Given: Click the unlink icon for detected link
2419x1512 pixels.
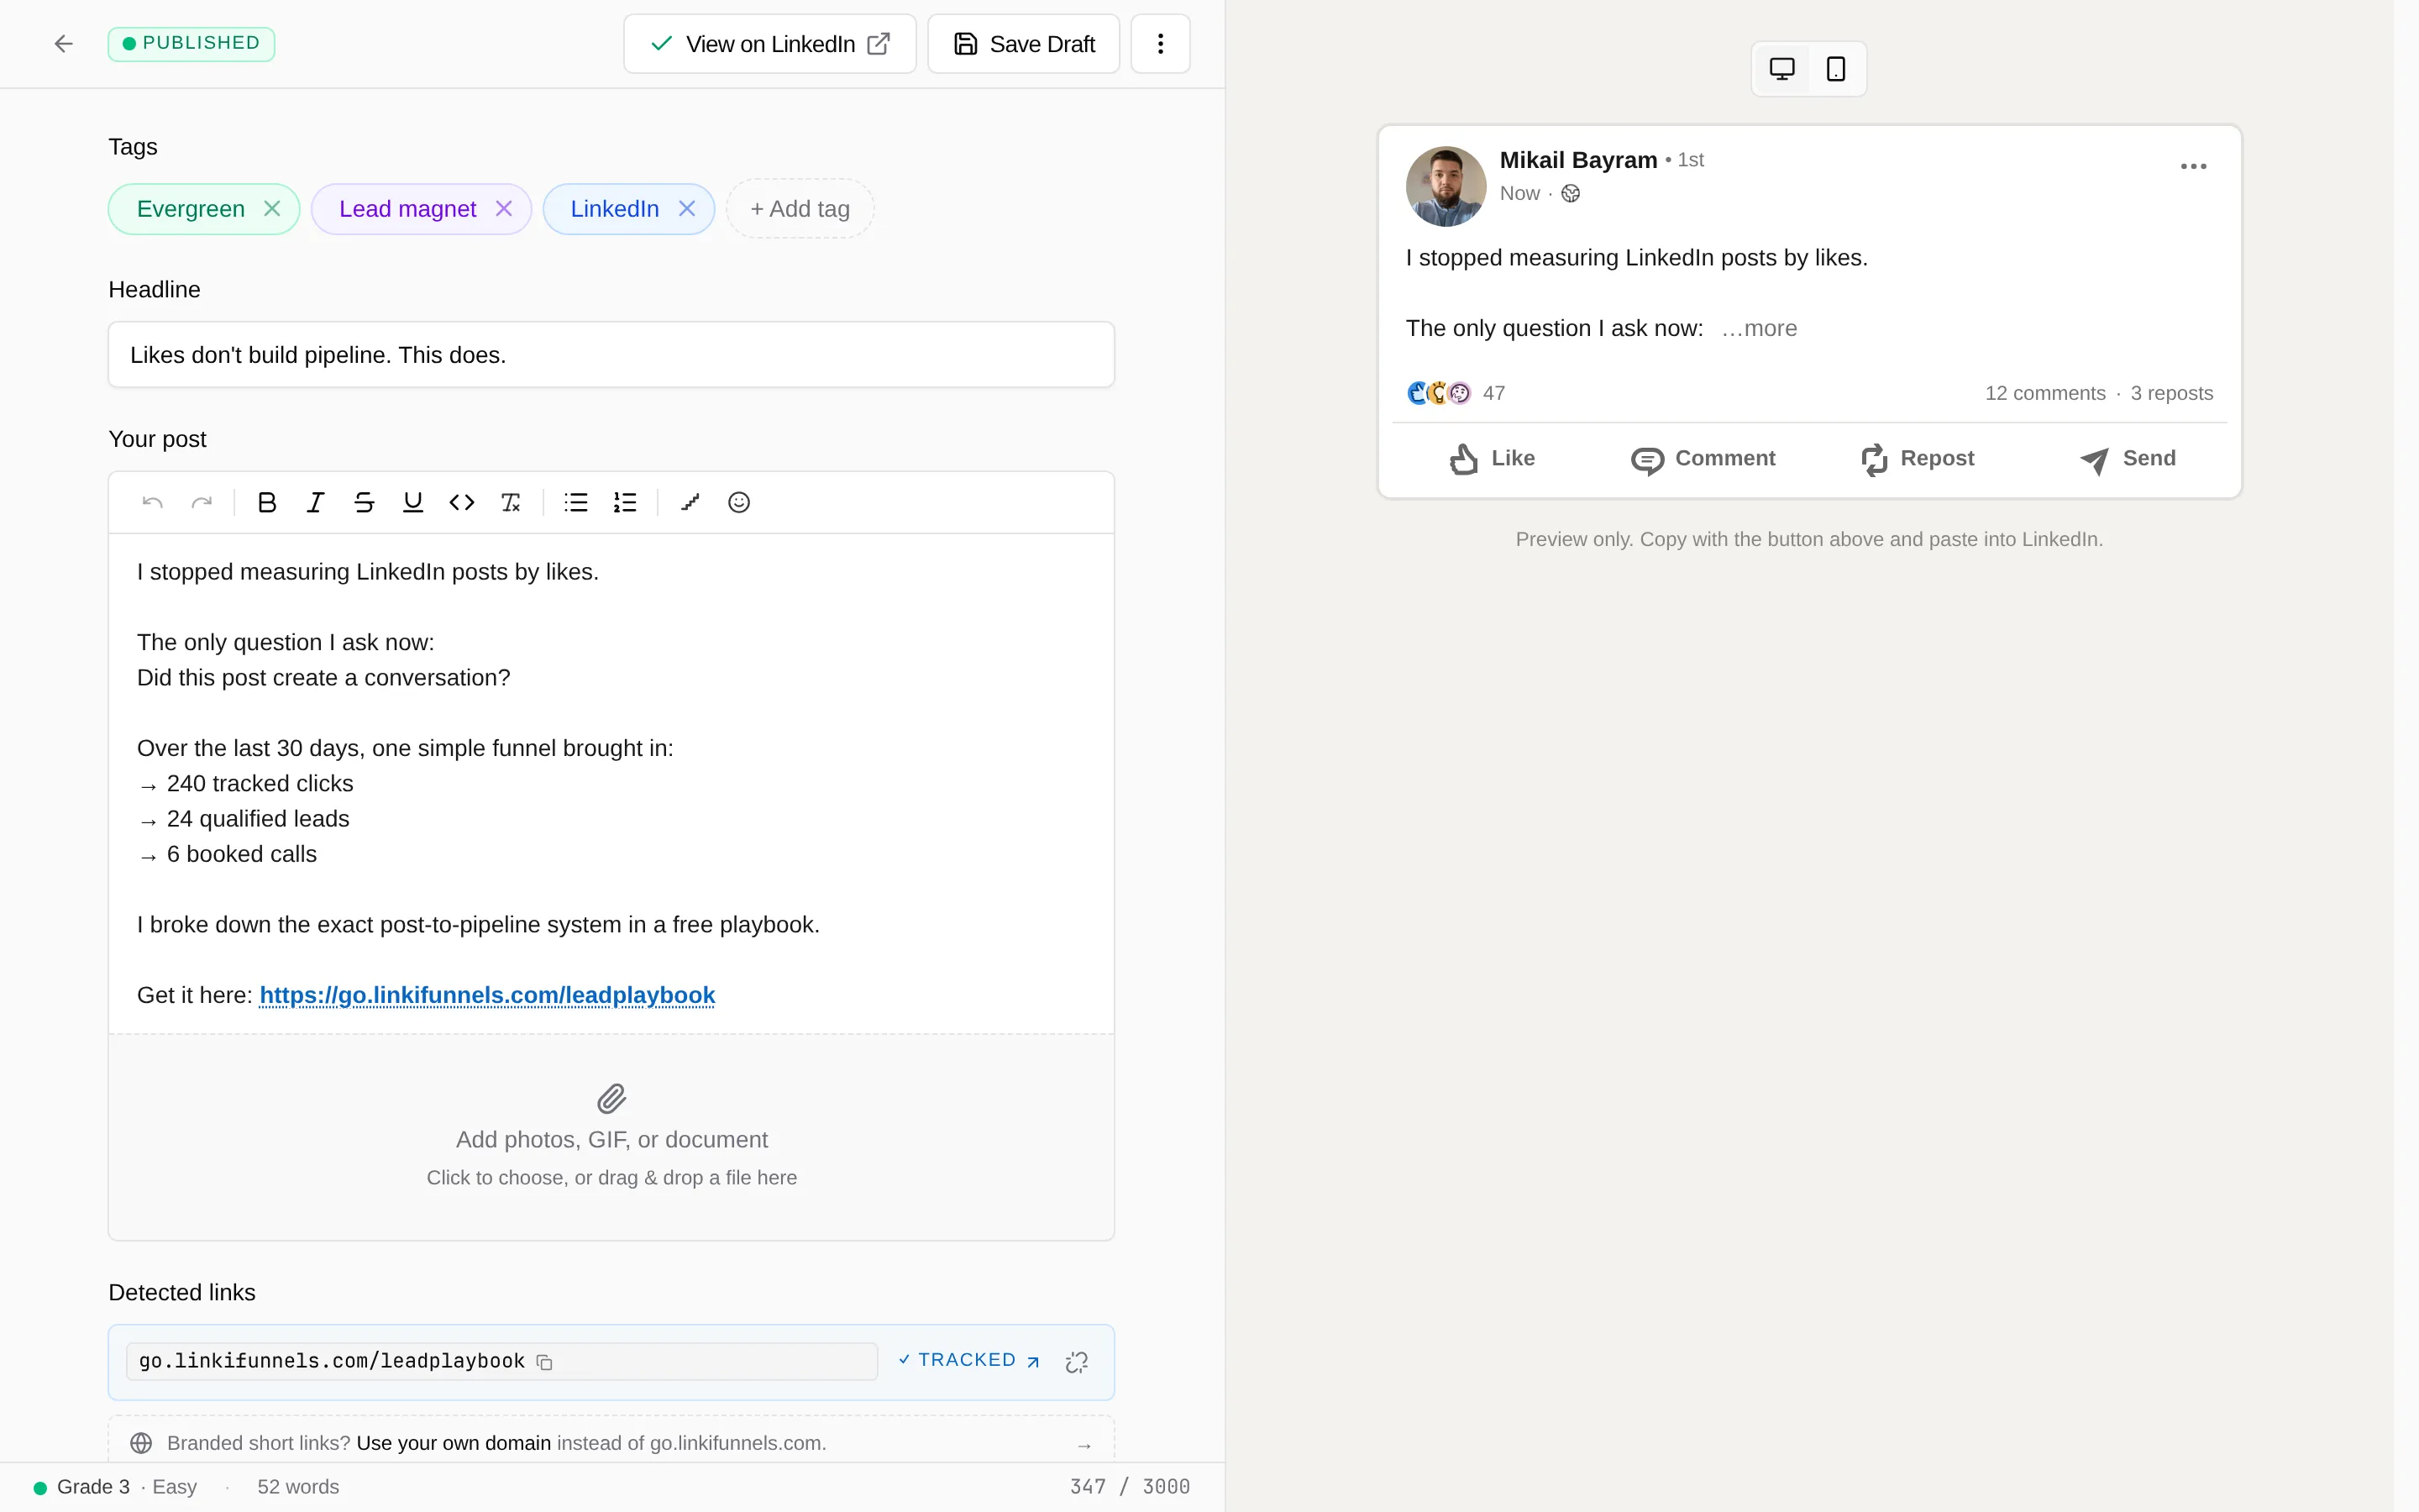Looking at the screenshot, I should coord(1077,1362).
